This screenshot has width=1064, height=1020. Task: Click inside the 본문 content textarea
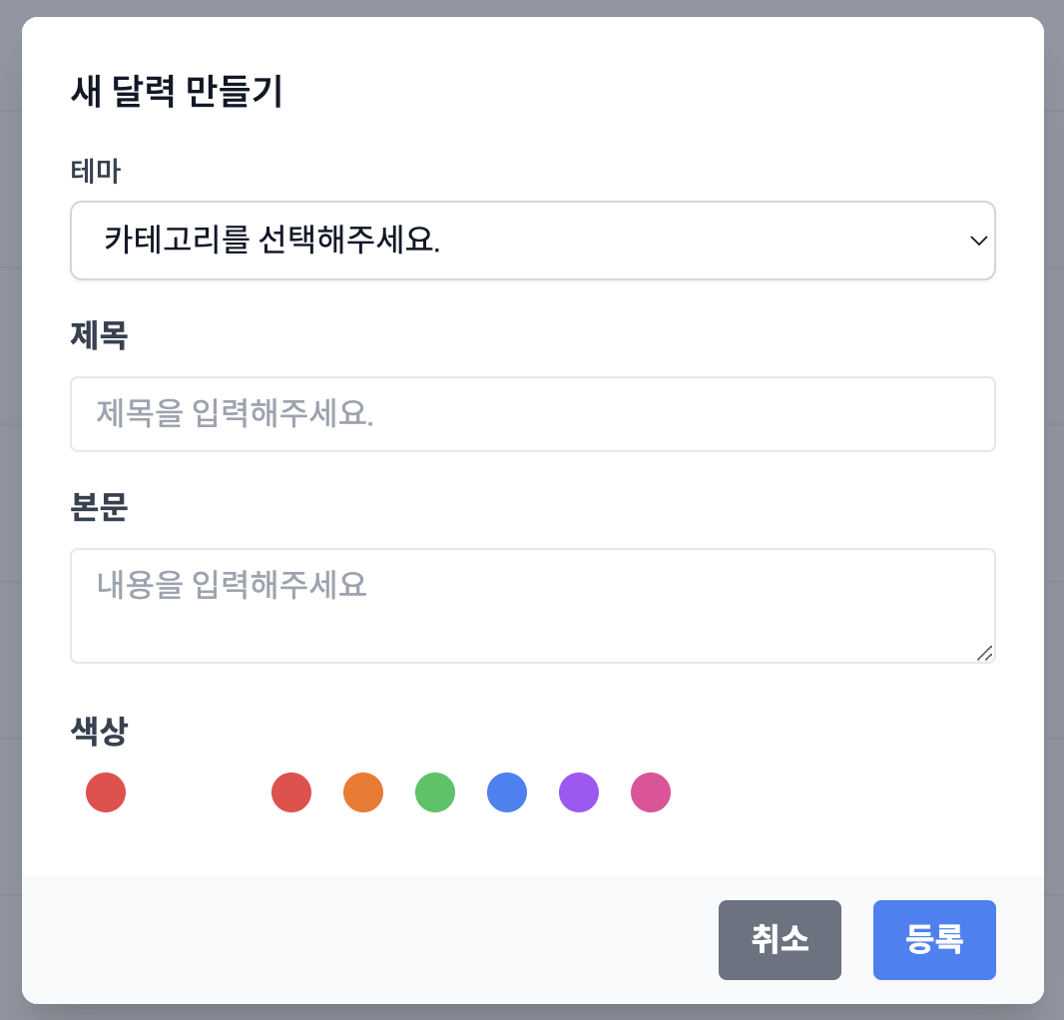532,604
